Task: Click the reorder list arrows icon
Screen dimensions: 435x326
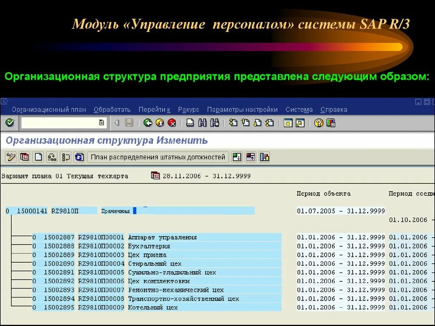Action: 66,157
